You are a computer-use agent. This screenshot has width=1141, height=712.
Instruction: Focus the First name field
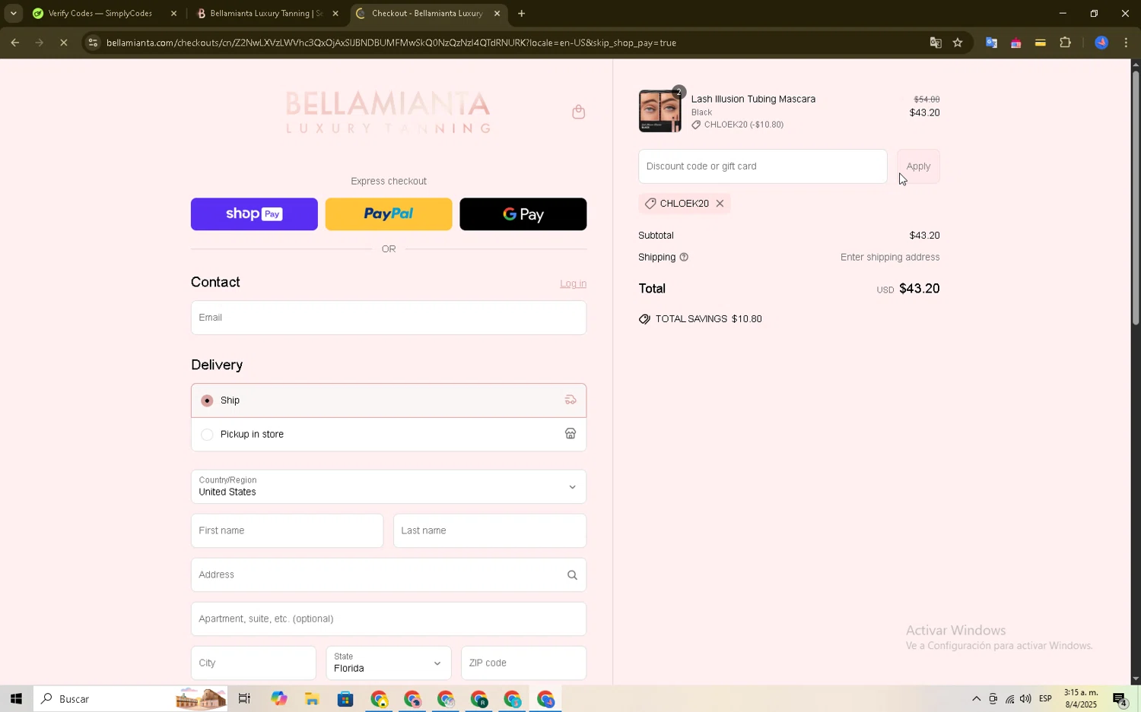pyautogui.click(x=287, y=530)
